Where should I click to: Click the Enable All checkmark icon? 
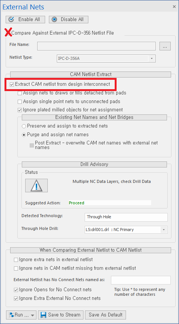11,20
